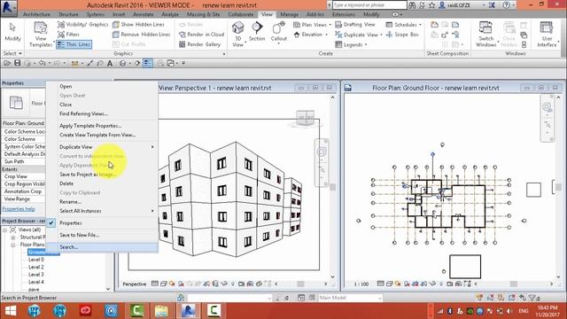The image size is (567, 319).
Task: Click the 1 : 100 view scale
Action: [x=361, y=284]
